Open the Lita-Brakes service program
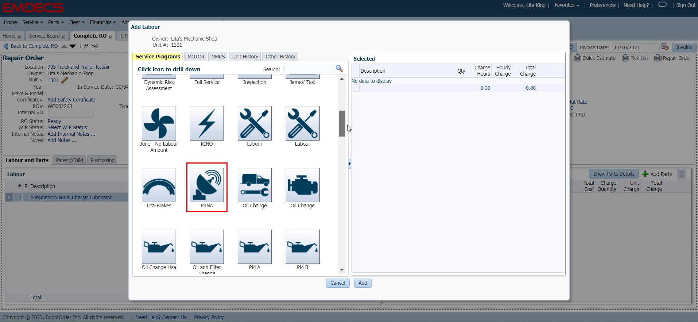 pos(159,185)
